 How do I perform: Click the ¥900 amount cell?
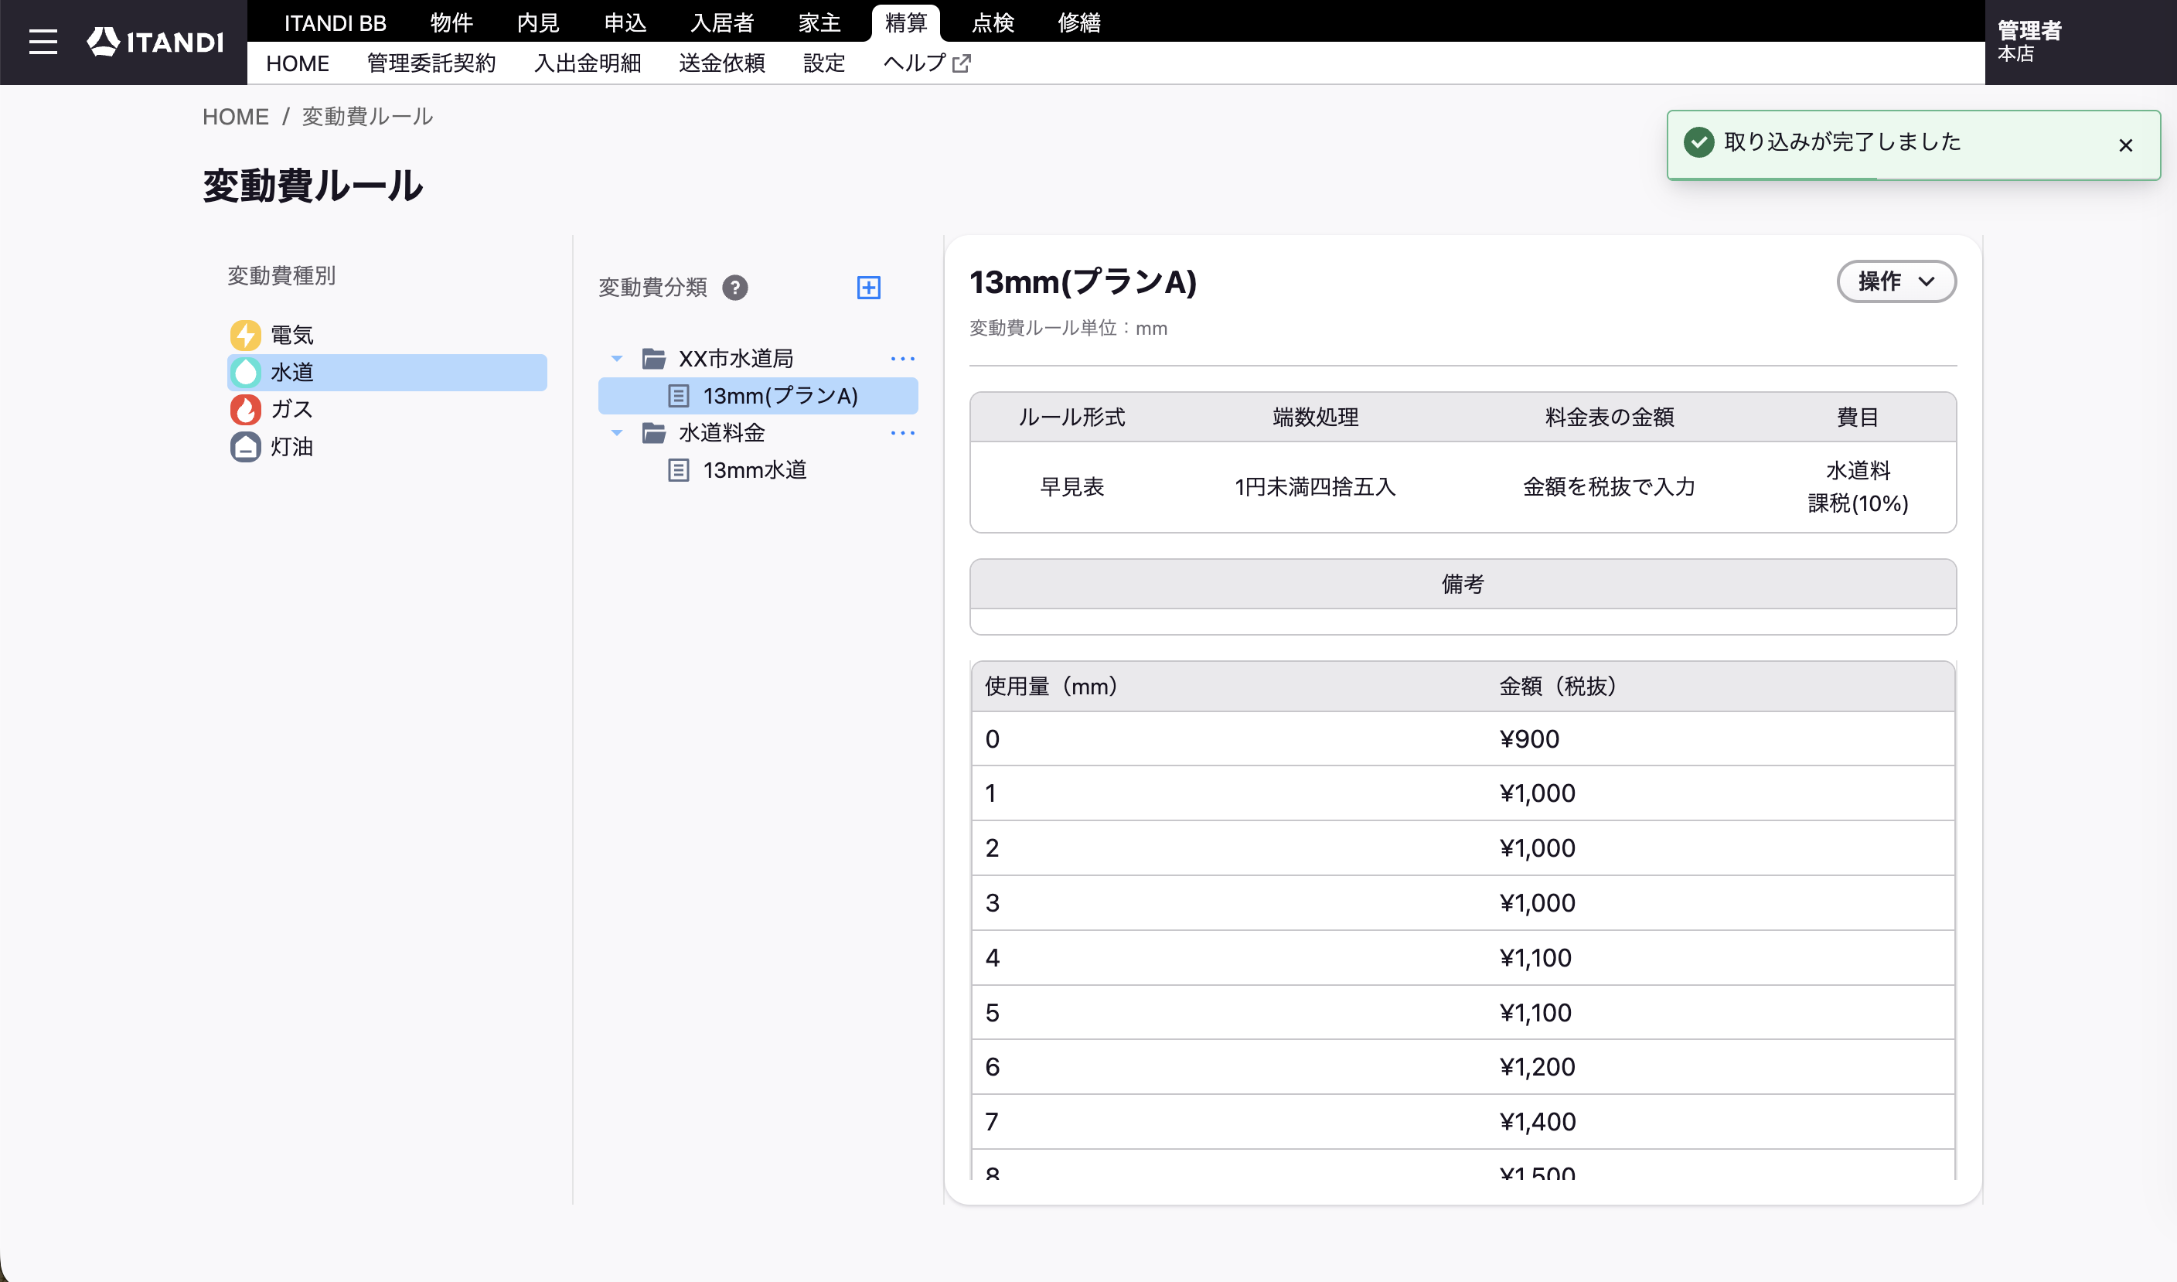pos(1529,738)
